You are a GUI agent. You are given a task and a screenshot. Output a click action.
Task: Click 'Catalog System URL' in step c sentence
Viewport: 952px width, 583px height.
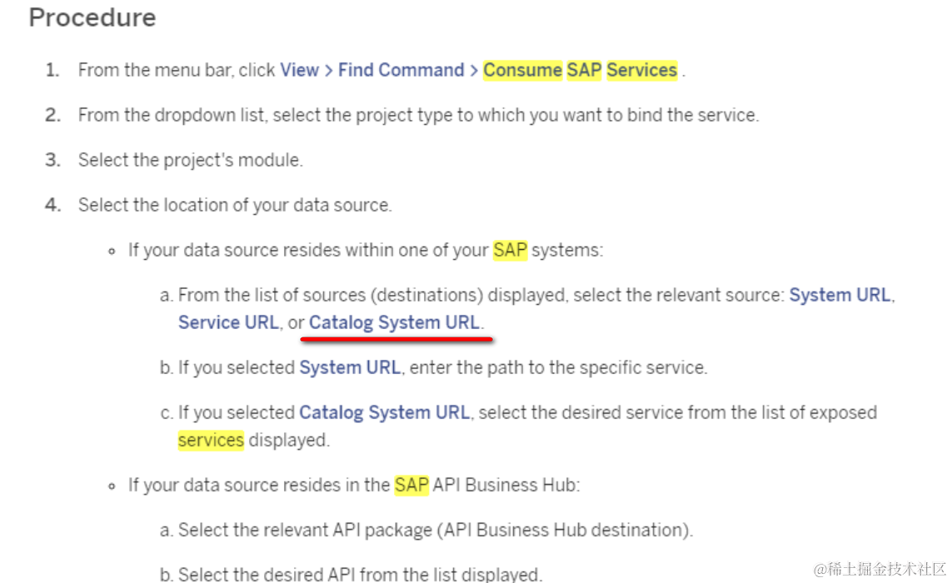pos(385,412)
